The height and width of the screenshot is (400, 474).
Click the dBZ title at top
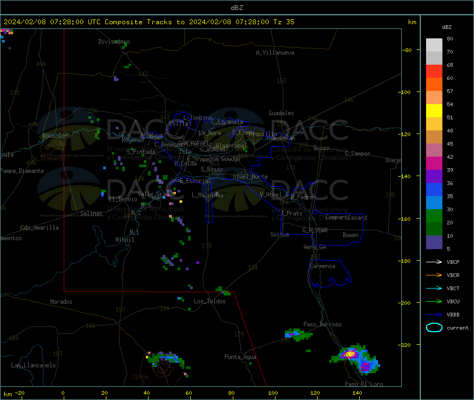coord(236,8)
